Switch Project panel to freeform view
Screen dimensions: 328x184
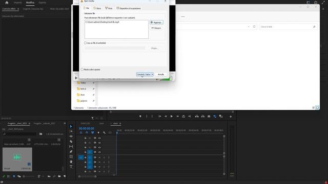point(19,176)
